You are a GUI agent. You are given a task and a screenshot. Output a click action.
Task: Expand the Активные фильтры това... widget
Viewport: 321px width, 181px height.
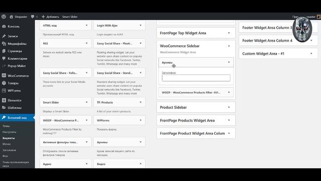tap(87, 142)
